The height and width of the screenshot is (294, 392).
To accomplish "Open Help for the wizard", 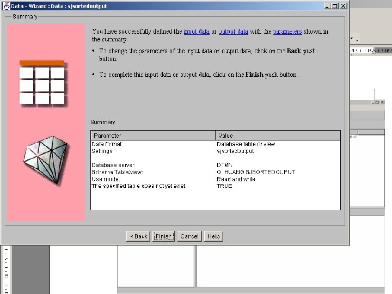I will pos(213,236).
